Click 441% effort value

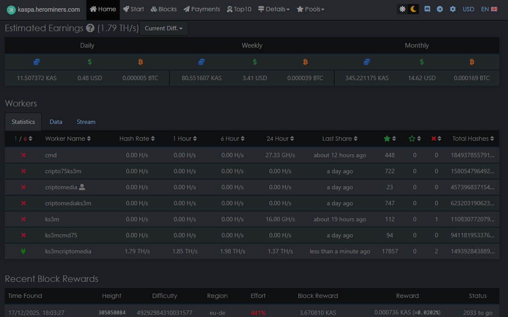pos(258,313)
